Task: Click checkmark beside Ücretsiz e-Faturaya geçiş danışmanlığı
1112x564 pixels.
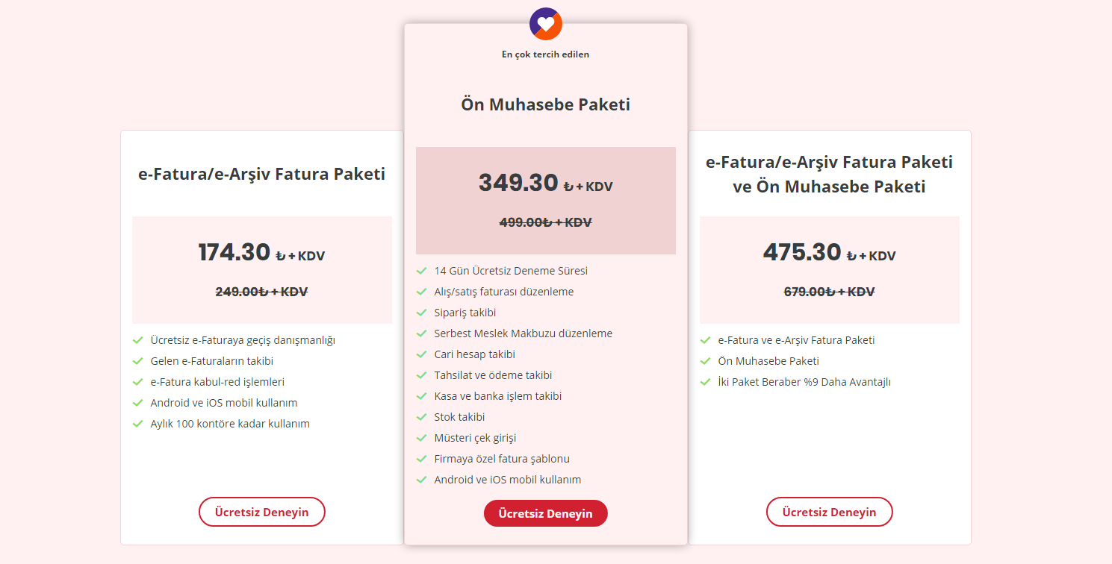Action: 137,340
